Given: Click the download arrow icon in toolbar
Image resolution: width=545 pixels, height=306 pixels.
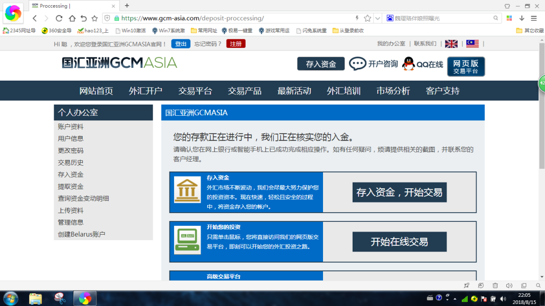Looking at the screenshot, I should tap(522, 18).
